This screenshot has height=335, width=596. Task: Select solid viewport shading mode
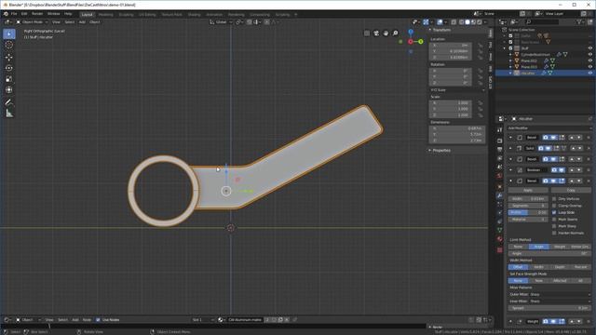tap(467, 22)
